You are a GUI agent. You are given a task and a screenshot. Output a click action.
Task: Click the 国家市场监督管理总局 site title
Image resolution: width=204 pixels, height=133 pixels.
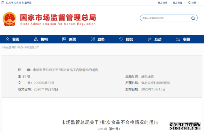coord(58,17)
